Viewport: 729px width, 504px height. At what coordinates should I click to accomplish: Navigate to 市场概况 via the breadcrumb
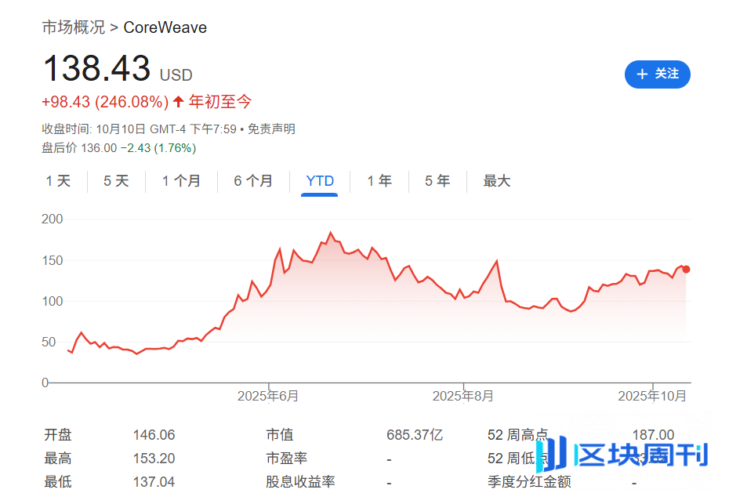[x=74, y=27]
